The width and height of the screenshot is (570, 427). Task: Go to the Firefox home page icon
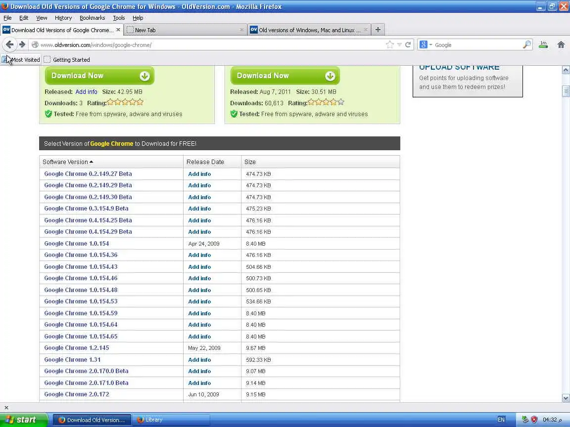[561, 44]
